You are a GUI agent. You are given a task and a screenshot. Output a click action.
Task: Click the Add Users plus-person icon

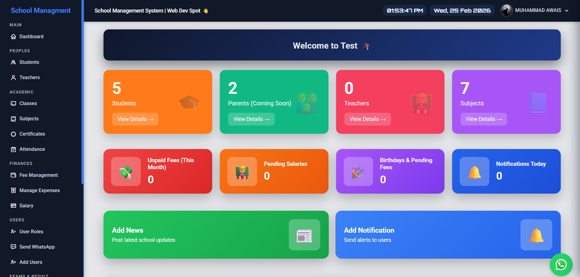point(13,262)
